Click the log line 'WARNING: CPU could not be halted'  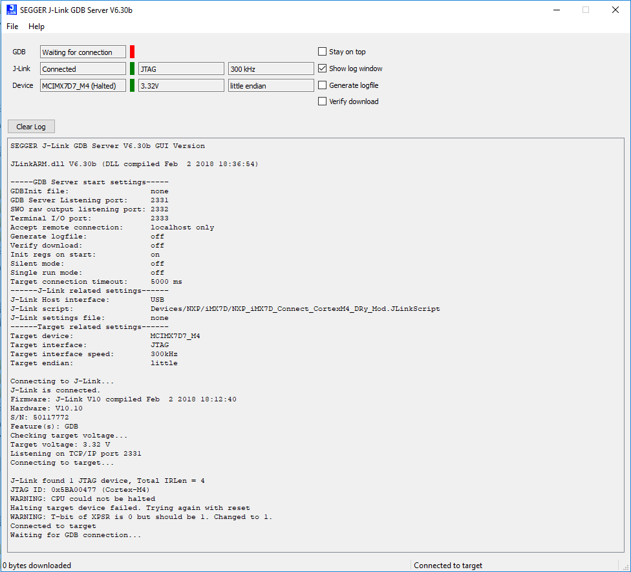83,499
